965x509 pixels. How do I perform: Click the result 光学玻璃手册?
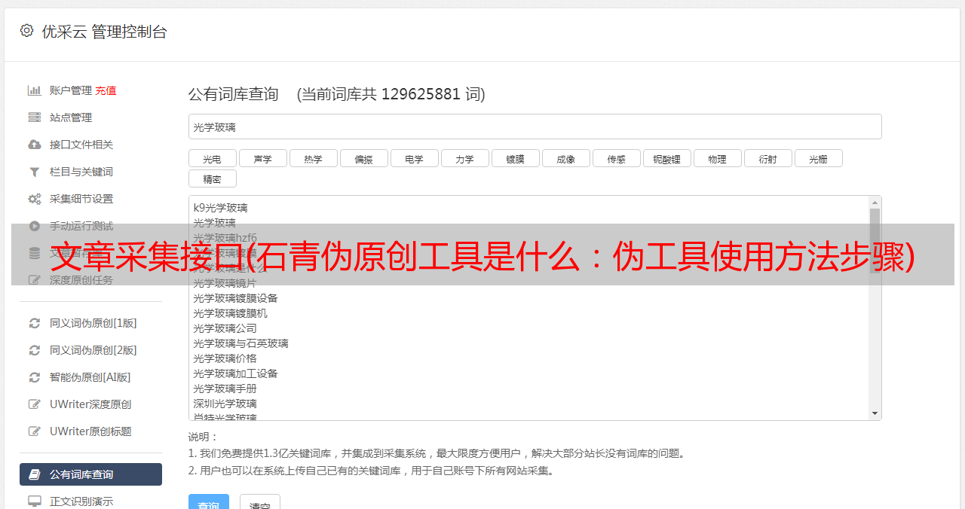coord(225,389)
